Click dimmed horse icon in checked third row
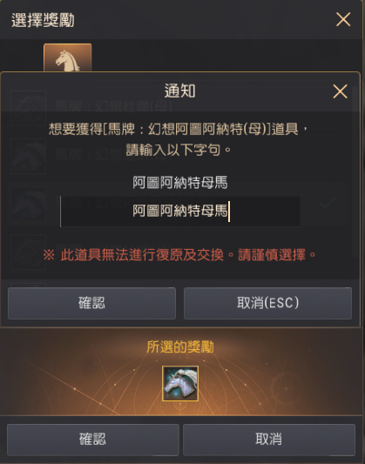The height and width of the screenshot is (464, 365). 29,205
